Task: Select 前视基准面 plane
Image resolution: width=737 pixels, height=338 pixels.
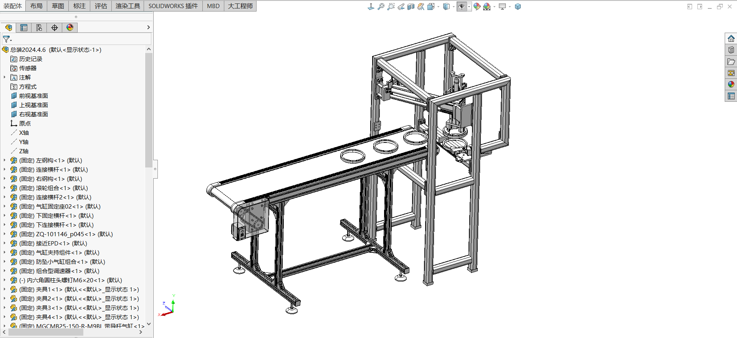Action: (33, 96)
